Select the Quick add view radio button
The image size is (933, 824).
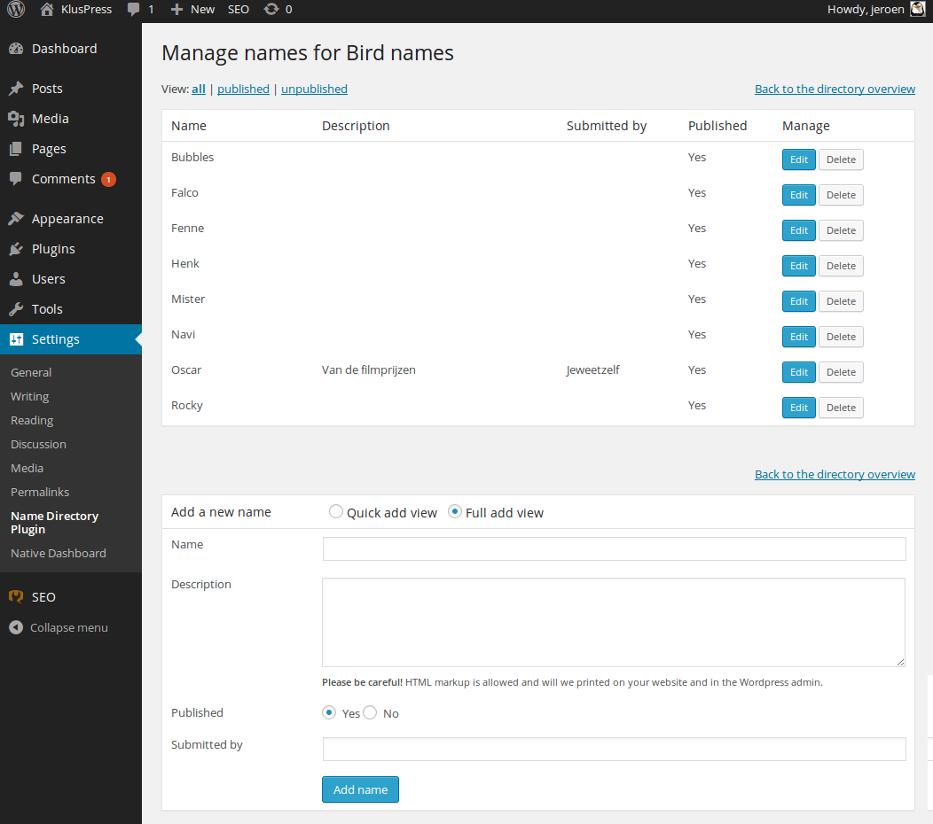[x=335, y=511]
